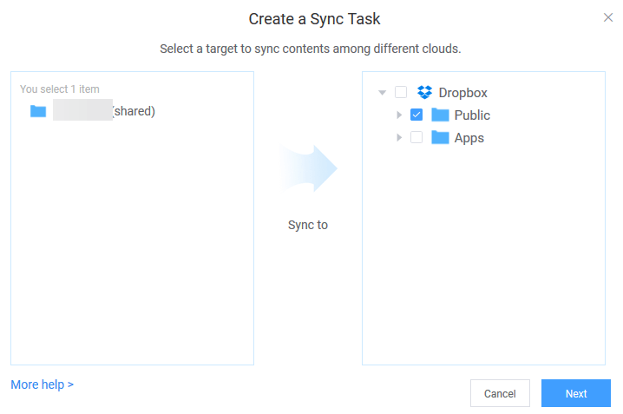Enable the Apps folder checkbox

(x=416, y=138)
